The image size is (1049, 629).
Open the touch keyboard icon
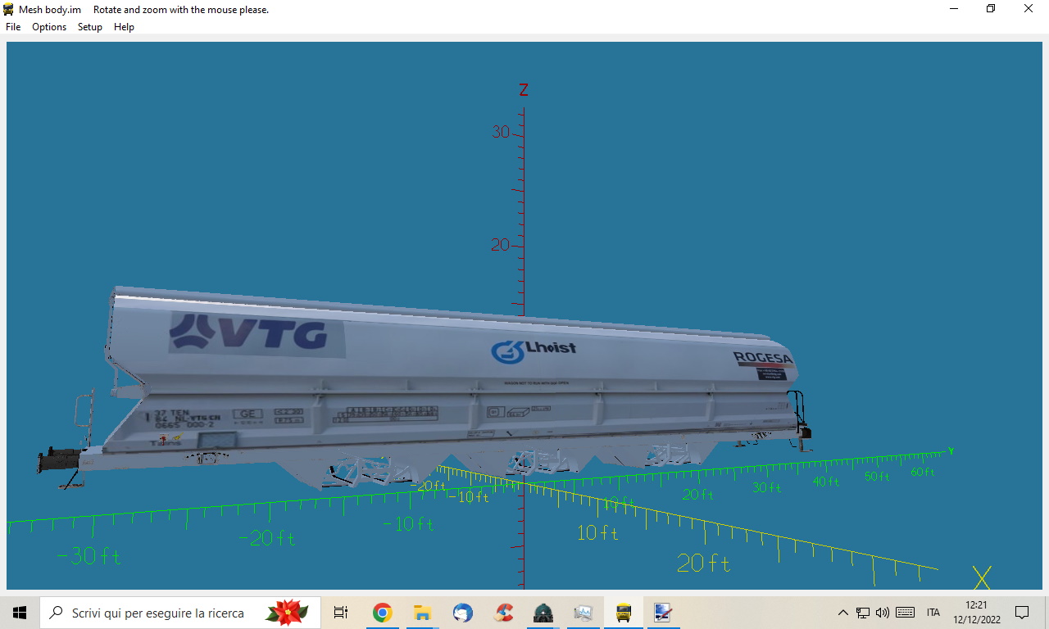coord(906,613)
